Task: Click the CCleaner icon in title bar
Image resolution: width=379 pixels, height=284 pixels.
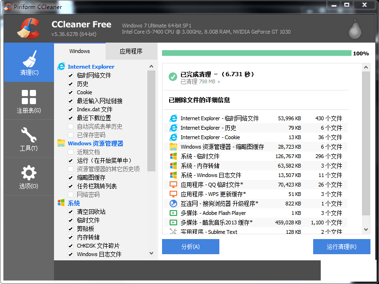Action: (x=8, y=7)
